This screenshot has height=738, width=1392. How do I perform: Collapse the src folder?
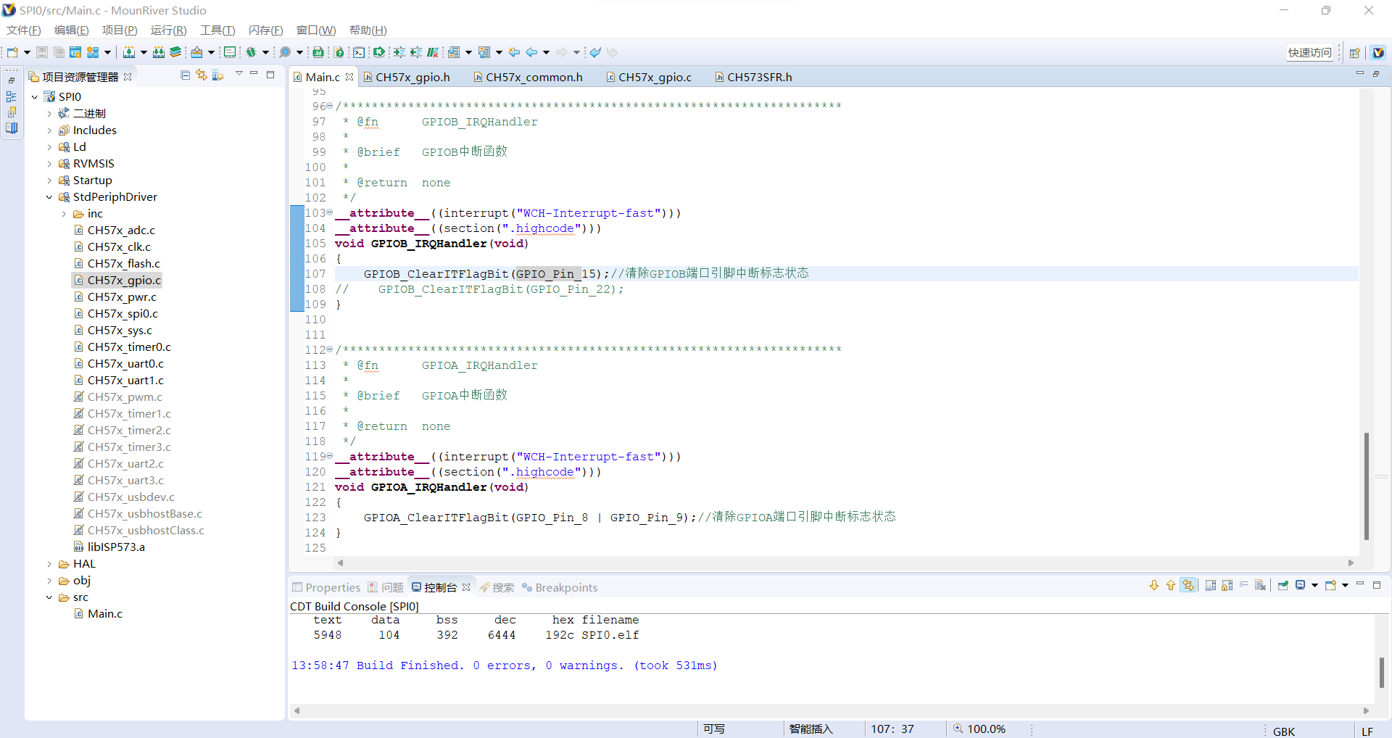tap(49, 597)
